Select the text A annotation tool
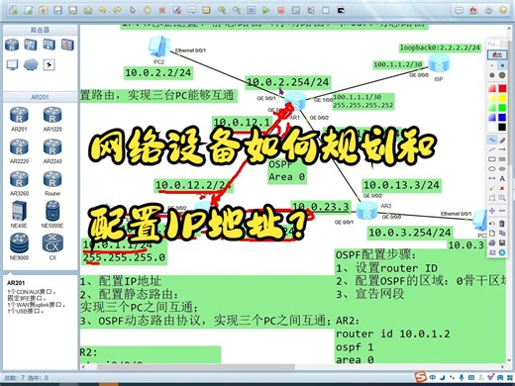 [x=502, y=178]
